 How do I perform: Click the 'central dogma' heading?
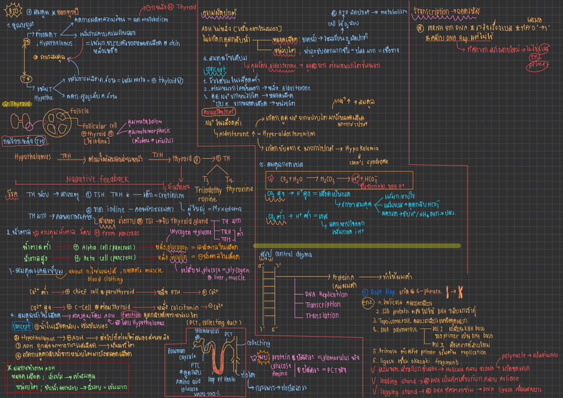(x=294, y=254)
